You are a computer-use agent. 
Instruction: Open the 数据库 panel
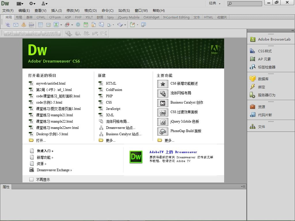coord(259,79)
